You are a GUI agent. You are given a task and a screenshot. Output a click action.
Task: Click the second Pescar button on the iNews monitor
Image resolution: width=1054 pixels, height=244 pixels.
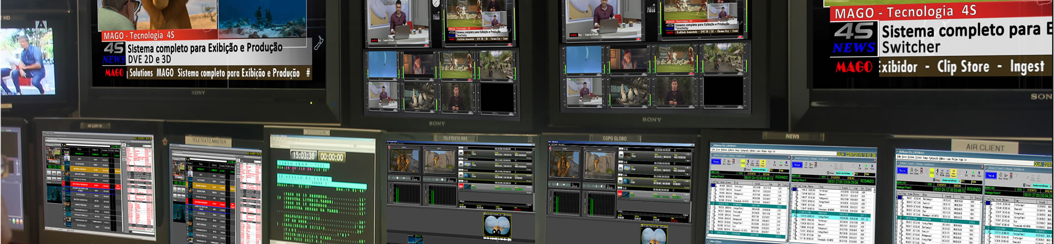[x=797, y=165]
